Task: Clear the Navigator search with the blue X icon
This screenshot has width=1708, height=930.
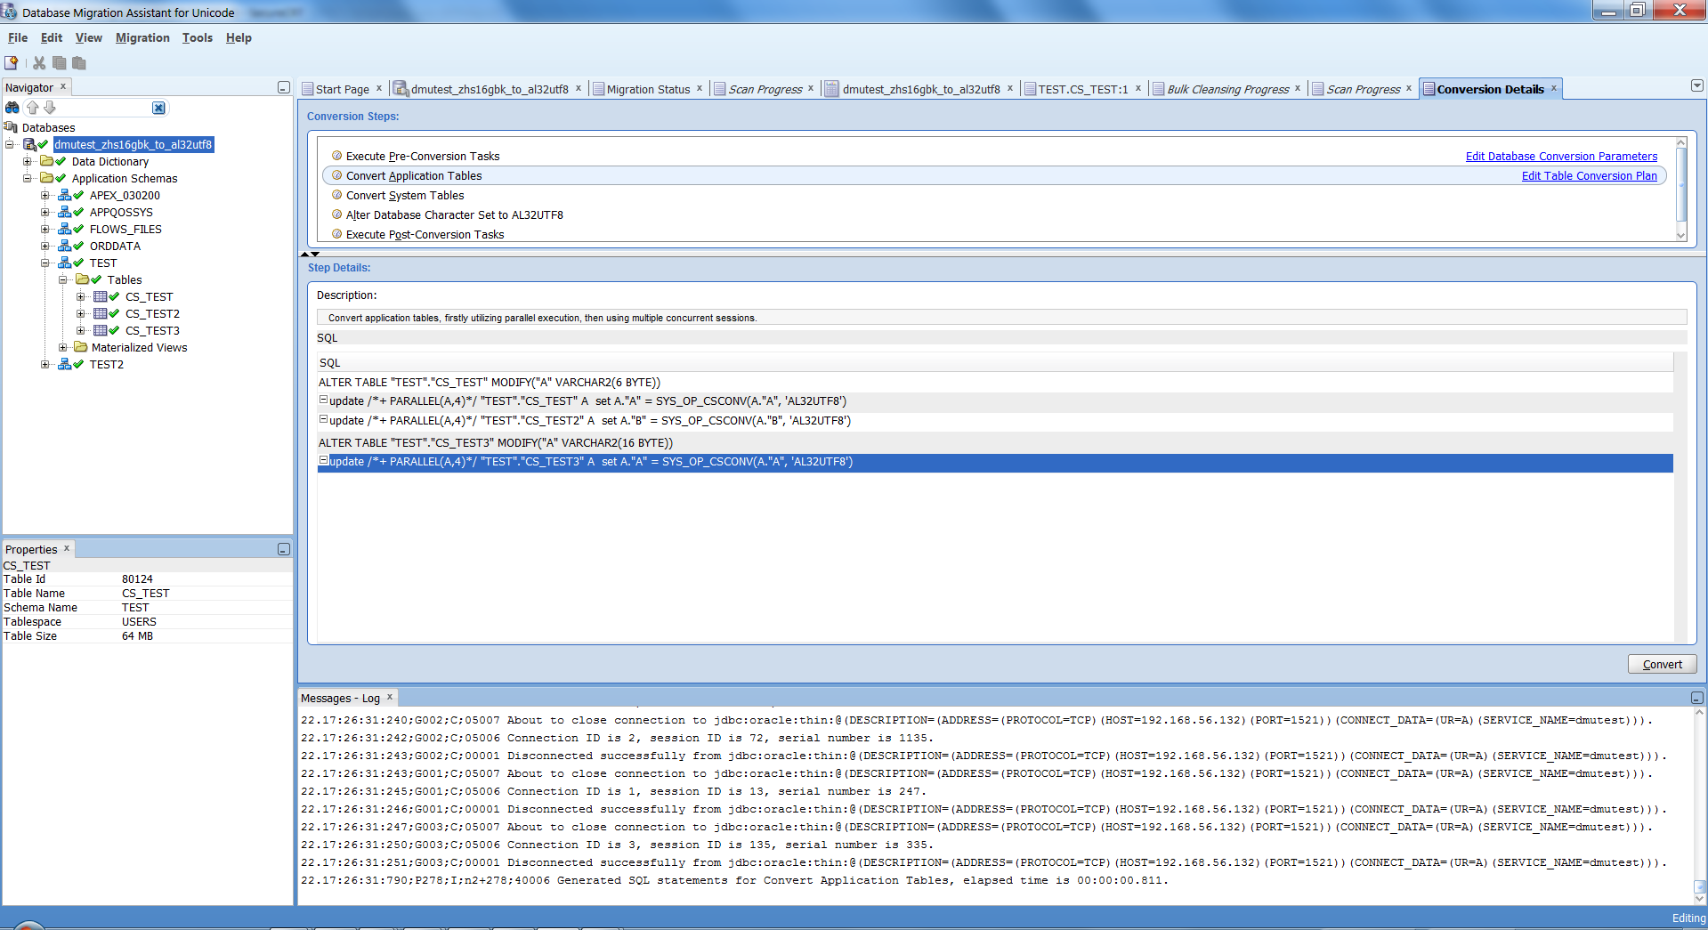Action: tap(158, 108)
